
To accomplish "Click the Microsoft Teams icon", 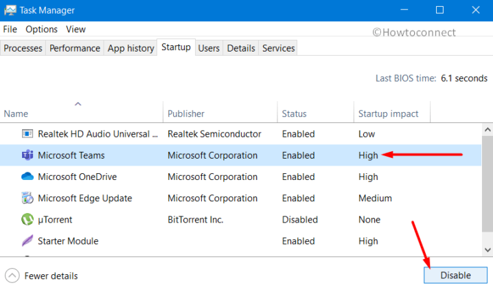I will 27,155.
